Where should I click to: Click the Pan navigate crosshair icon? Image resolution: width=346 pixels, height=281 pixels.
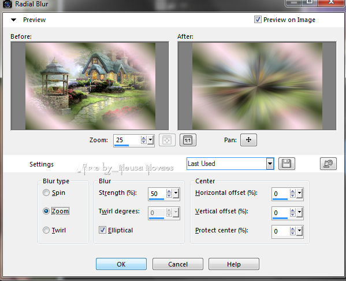tap(248, 140)
